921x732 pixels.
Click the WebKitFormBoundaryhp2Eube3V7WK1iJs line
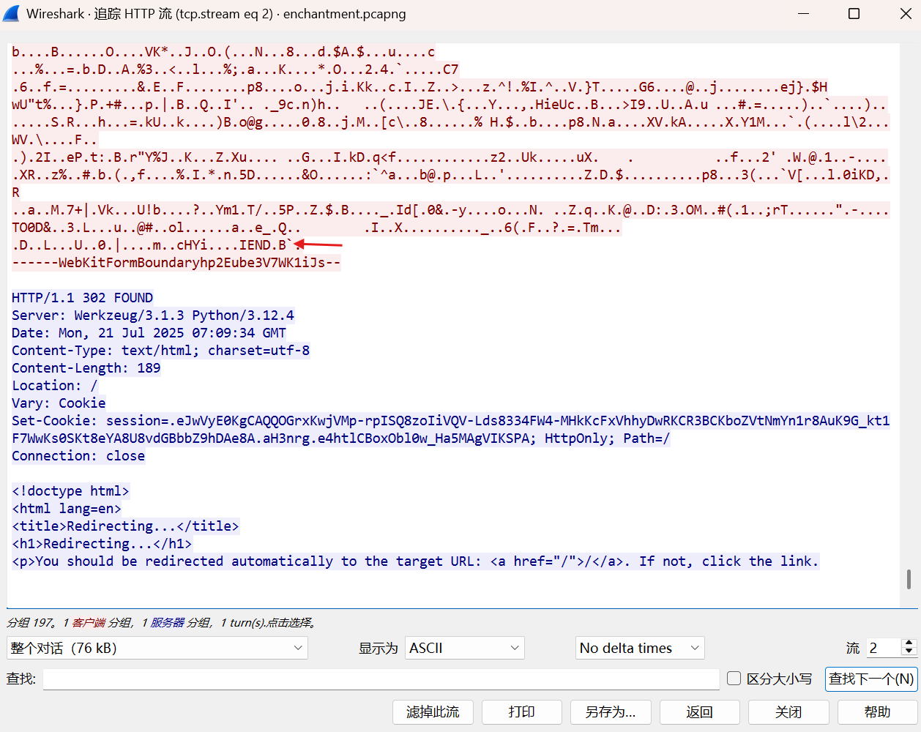[x=176, y=263]
